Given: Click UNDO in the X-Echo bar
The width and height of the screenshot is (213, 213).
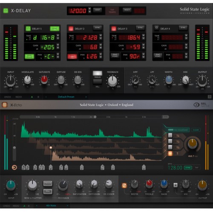Looking at the screenshot, I should 6,206.
